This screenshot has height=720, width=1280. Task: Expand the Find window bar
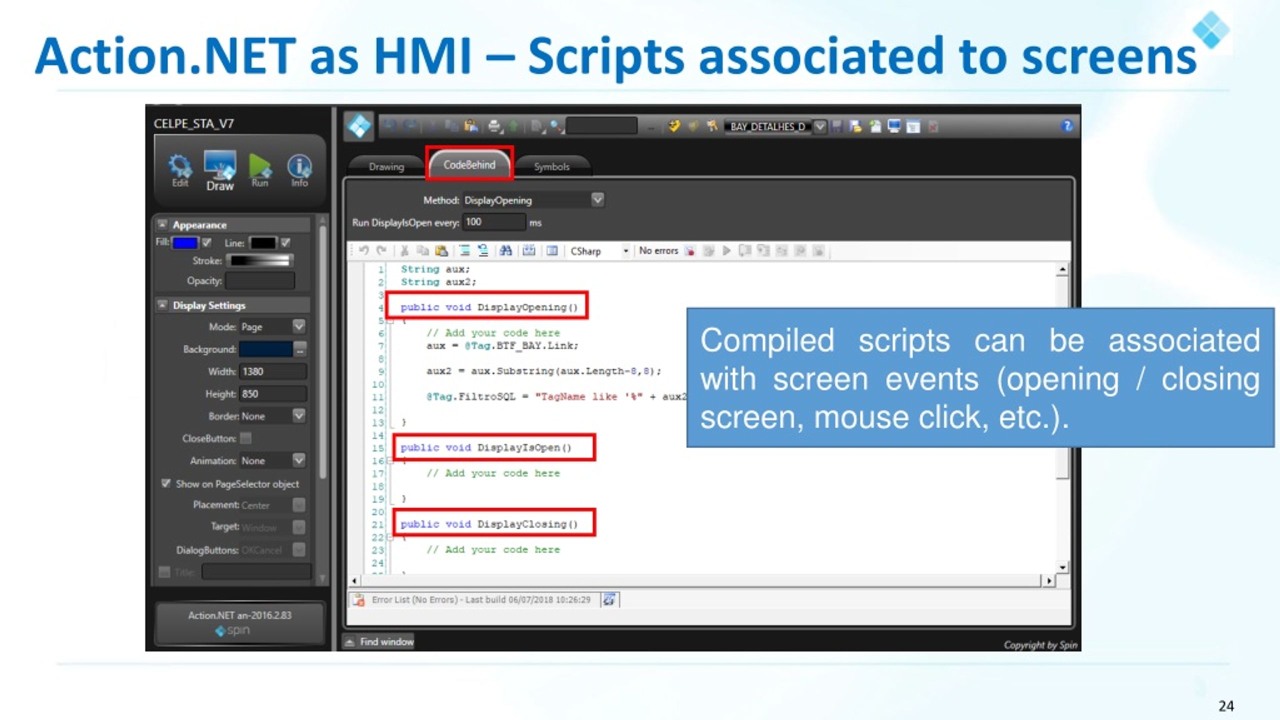coord(379,641)
